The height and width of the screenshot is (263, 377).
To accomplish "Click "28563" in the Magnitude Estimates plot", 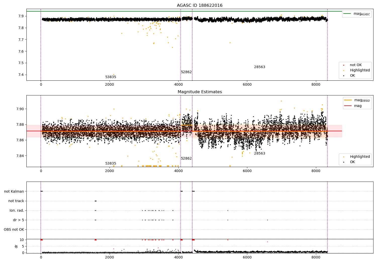I will click(260, 154).
